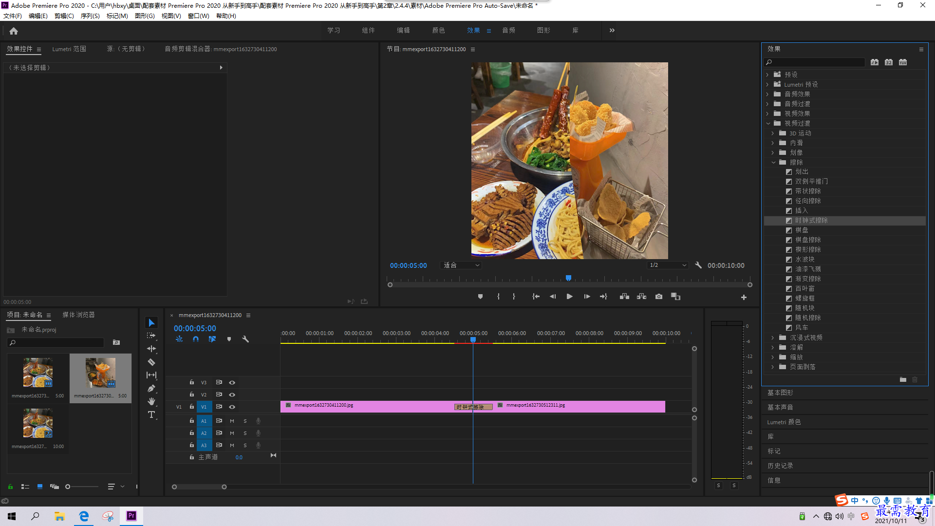Open the button editor plus icon
935x526 pixels.
(x=744, y=297)
